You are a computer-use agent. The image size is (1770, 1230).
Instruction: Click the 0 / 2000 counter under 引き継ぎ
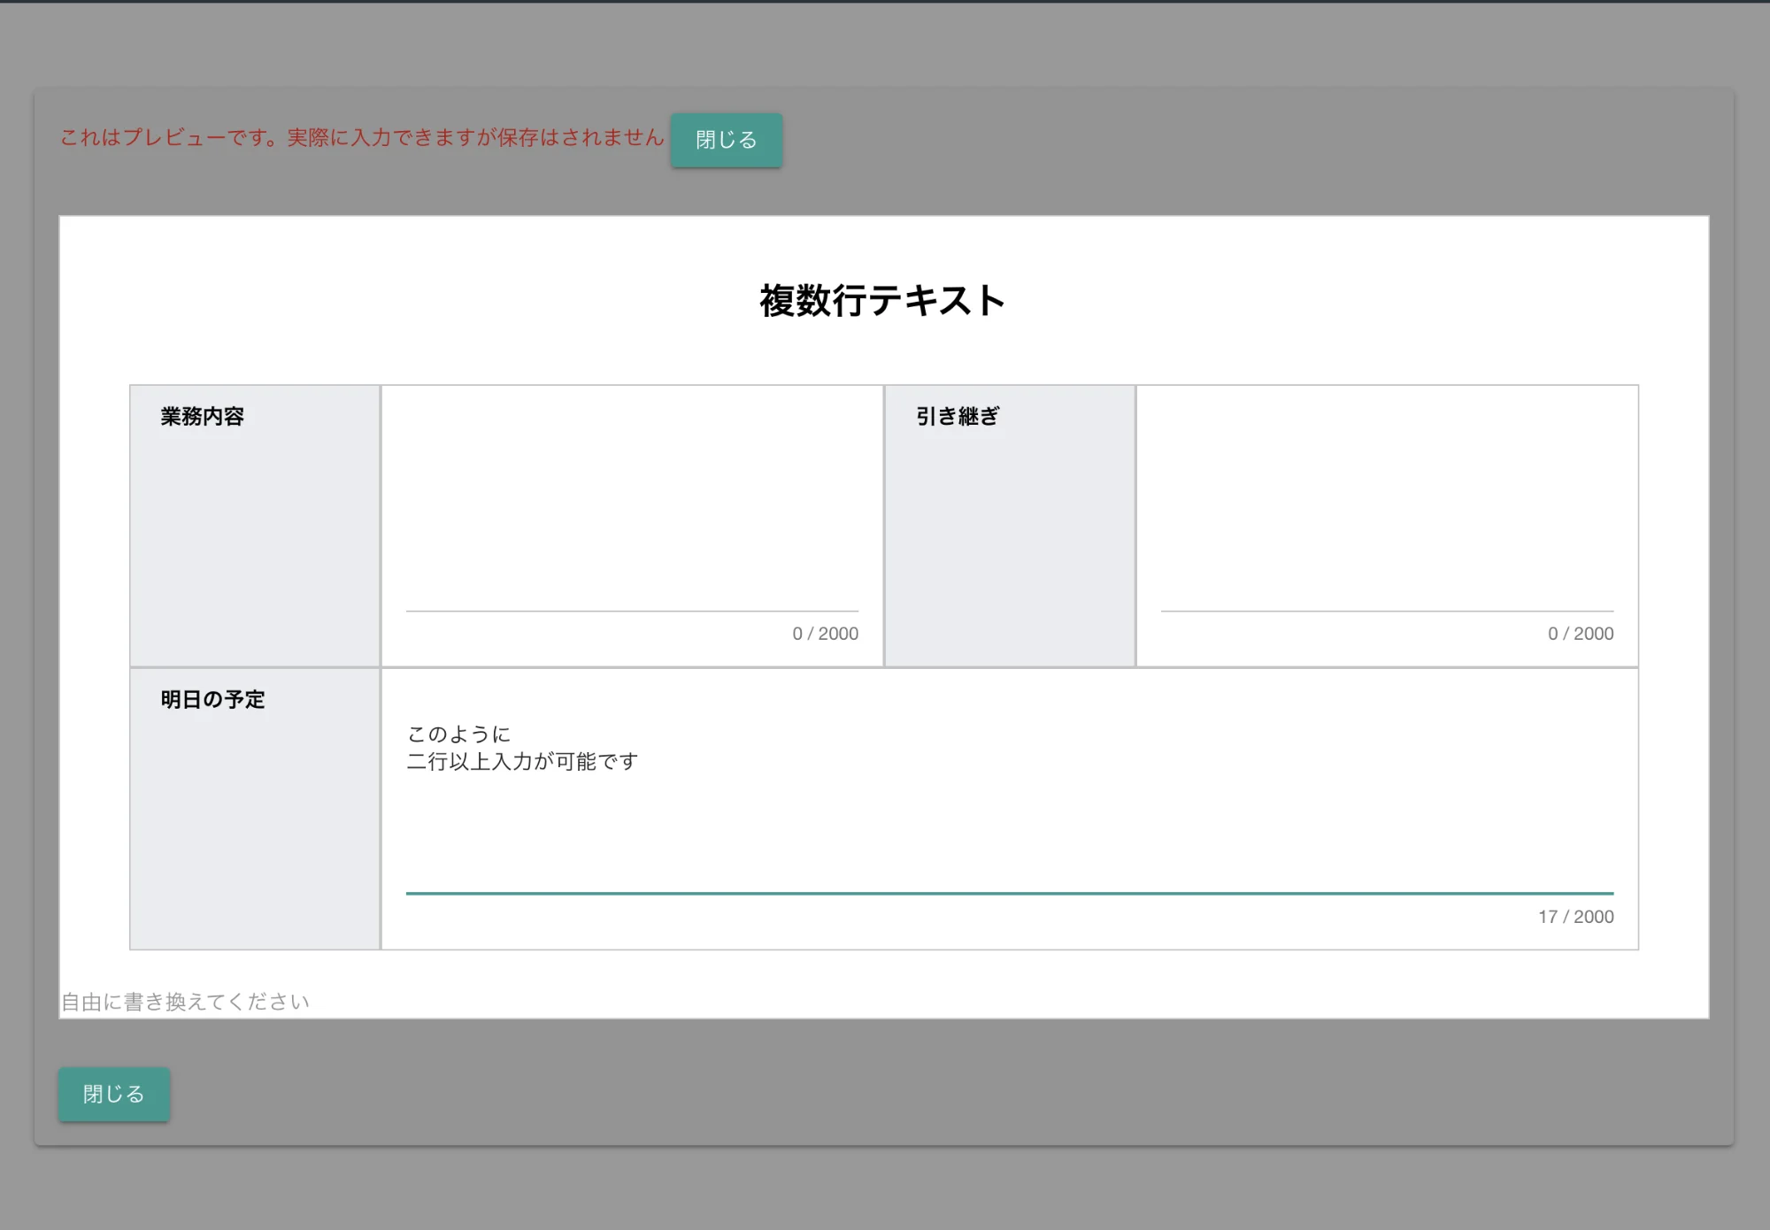pos(1581,633)
